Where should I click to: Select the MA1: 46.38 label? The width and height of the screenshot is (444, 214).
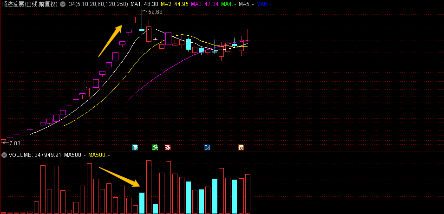(x=144, y=4)
